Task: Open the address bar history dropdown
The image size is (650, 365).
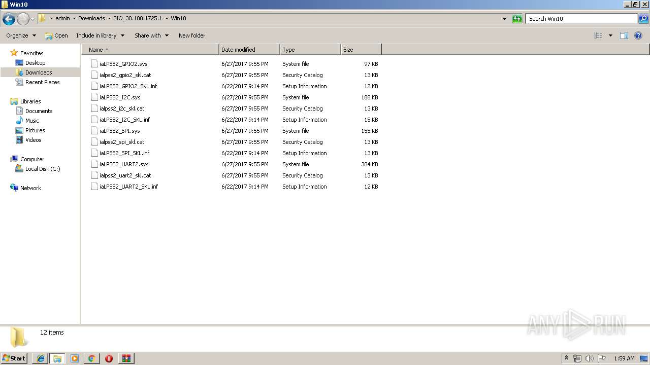Action: tap(504, 19)
